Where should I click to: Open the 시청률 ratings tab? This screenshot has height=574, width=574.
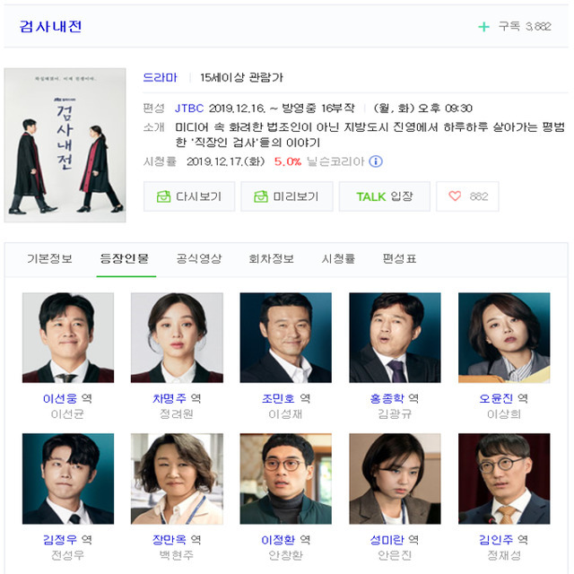click(x=338, y=259)
